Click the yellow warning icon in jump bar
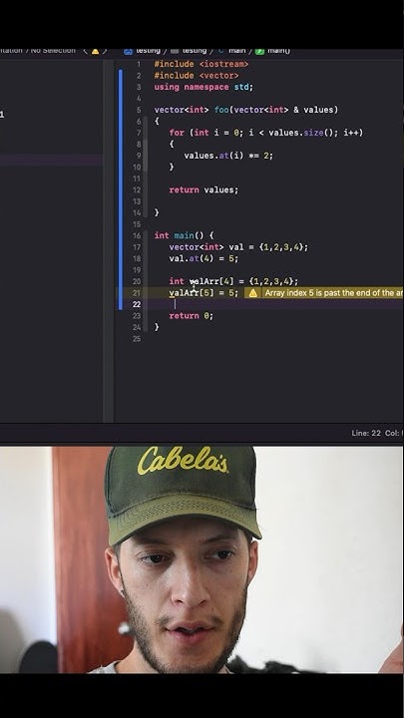The image size is (404, 718). [95, 51]
